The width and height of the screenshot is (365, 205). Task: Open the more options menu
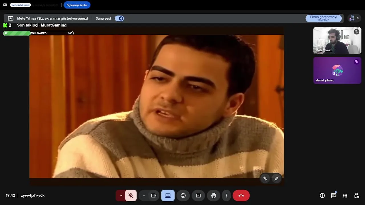226,196
